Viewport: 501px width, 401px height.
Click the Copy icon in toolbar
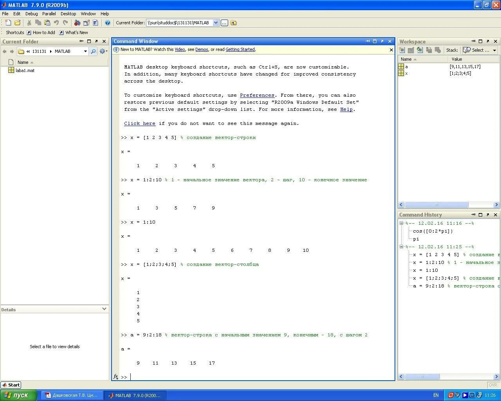pos(38,23)
